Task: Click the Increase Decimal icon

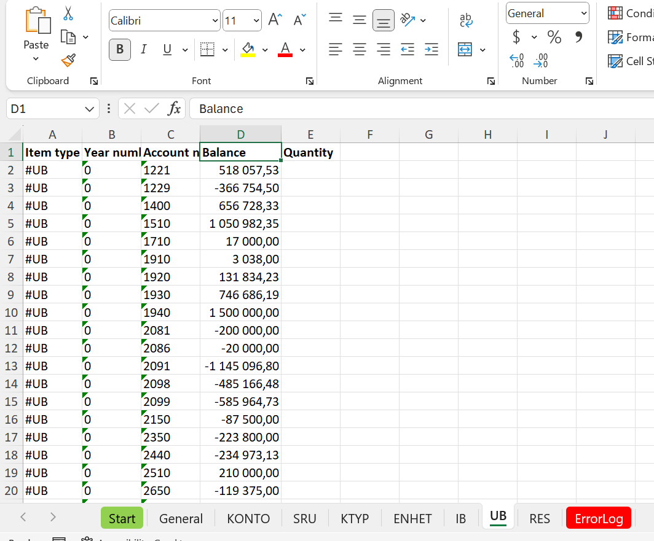Action: (x=517, y=61)
